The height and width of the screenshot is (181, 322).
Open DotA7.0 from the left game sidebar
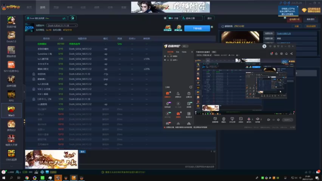pos(11,37)
